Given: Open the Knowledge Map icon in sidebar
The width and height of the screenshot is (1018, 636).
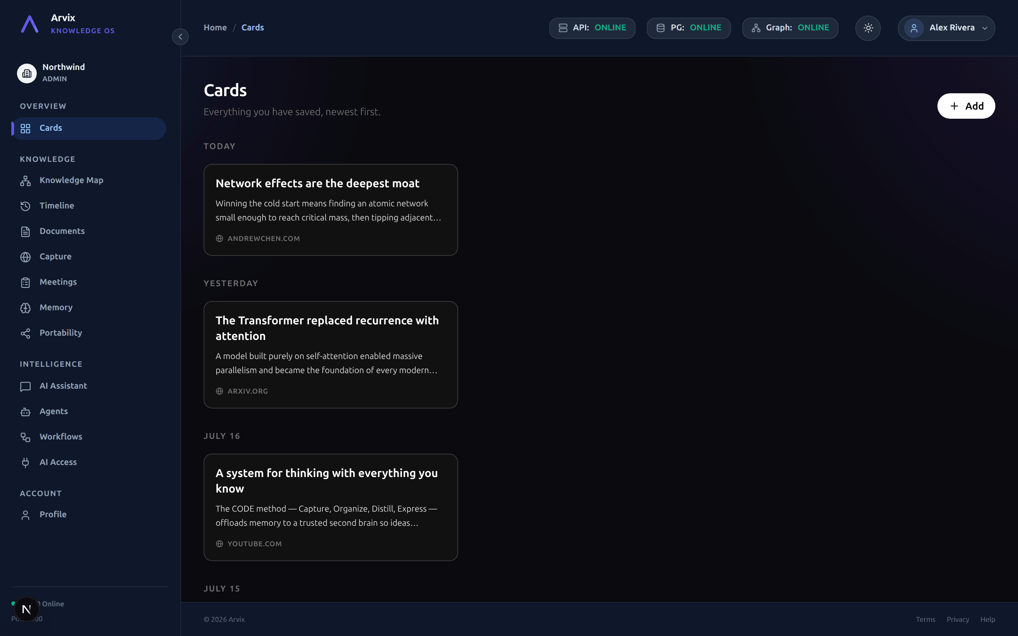Looking at the screenshot, I should (x=25, y=181).
